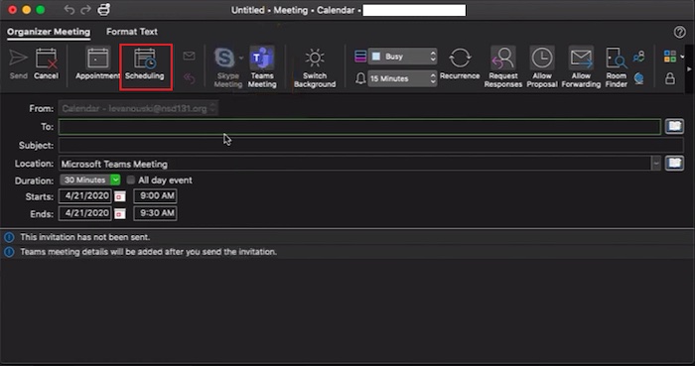
Task: Click the Teams meeting details info message
Action: [149, 252]
